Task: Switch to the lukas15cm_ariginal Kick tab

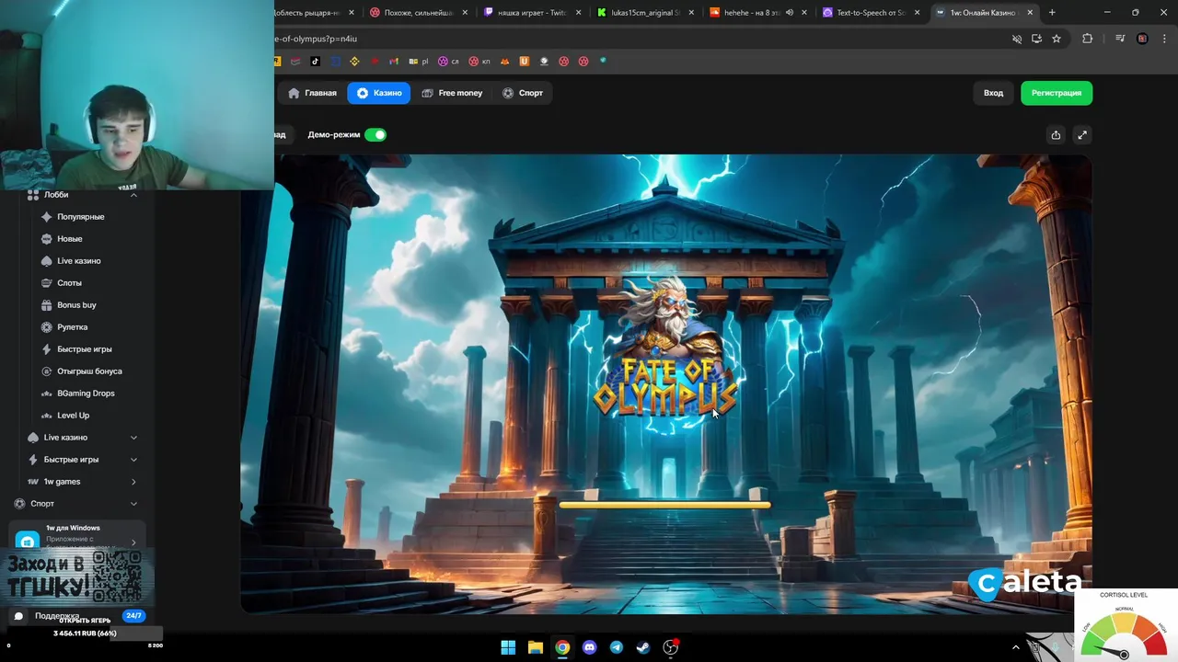Action: click(647, 13)
